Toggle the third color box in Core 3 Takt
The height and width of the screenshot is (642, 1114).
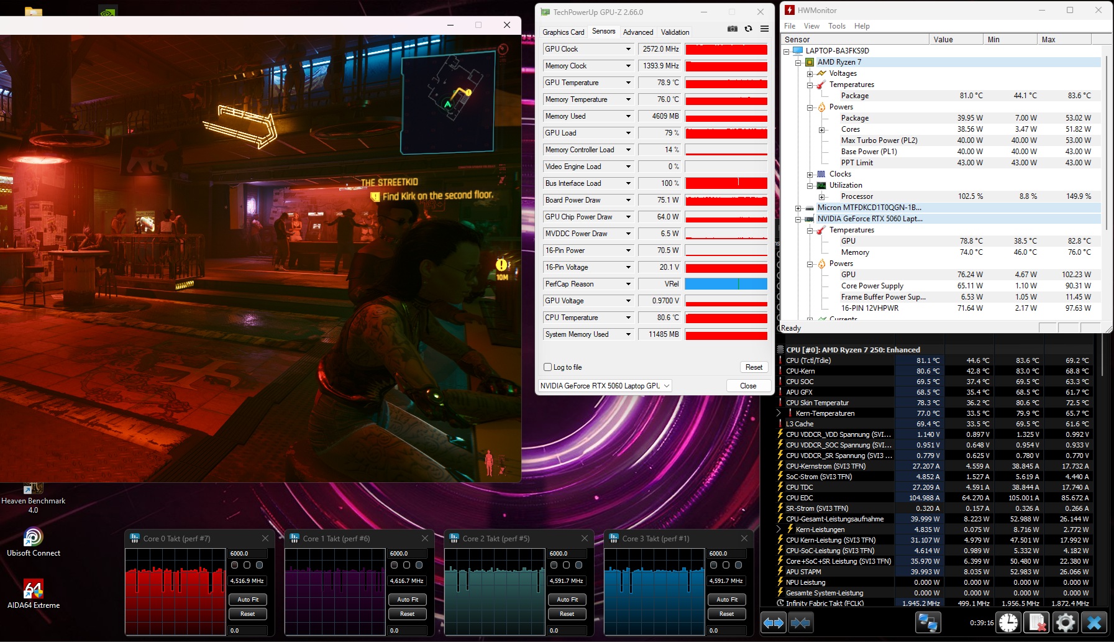(738, 565)
